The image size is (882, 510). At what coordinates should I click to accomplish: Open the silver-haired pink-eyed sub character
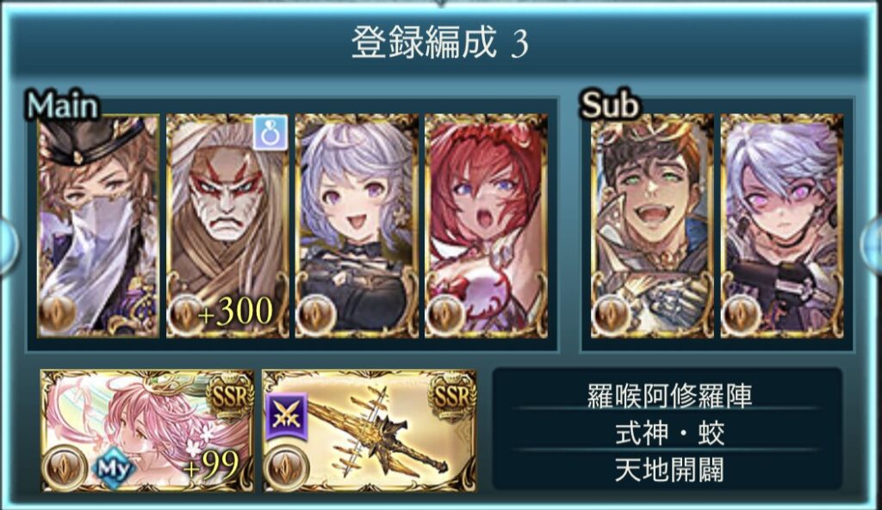click(x=782, y=226)
